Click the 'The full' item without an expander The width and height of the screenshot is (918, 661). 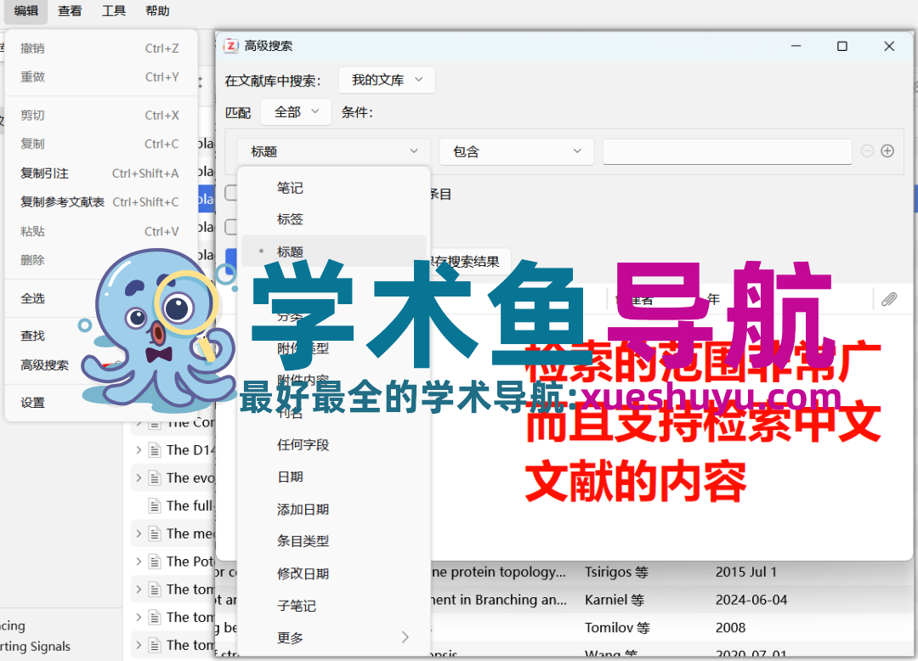(190, 506)
